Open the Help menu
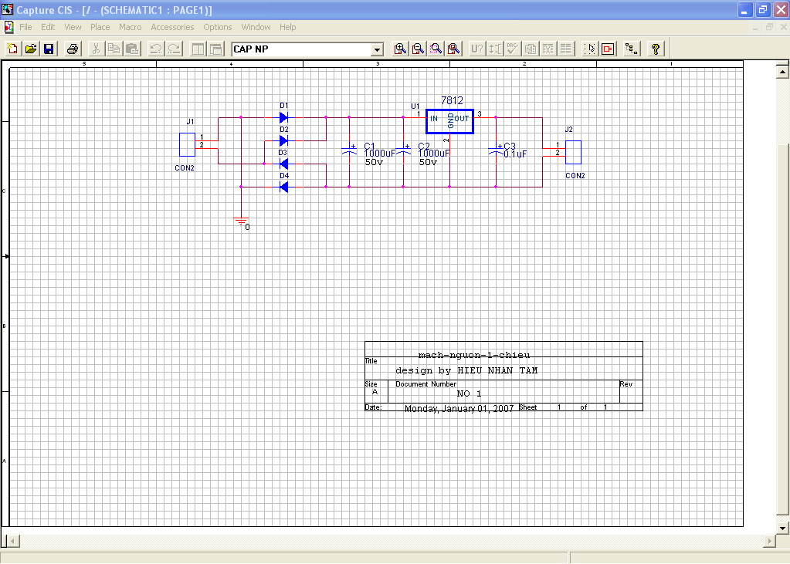This screenshot has height=564, width=790. coord(288,27)
